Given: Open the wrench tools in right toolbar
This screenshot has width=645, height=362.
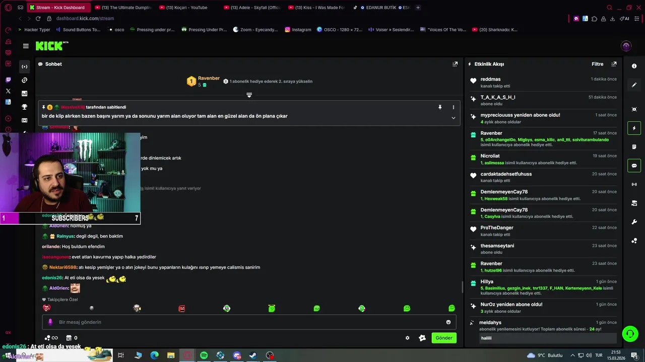Looking at the screenshot, I should point(634,222).
